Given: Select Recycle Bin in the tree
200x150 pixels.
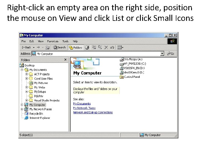Looking at the screenshot, I should click(36, 114).
